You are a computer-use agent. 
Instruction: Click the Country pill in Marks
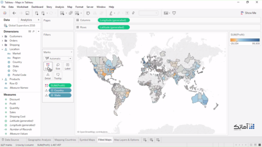60,91
